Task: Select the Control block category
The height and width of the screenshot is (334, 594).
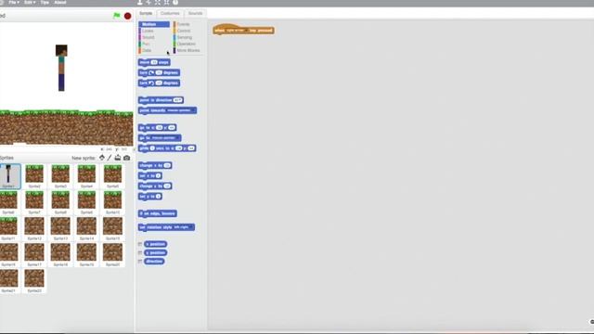Action: point(187,31)
